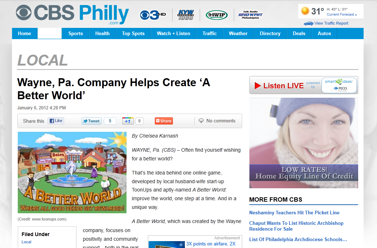
Task: Play the Listen LIVE stream
Action: [x=279, y=85]
